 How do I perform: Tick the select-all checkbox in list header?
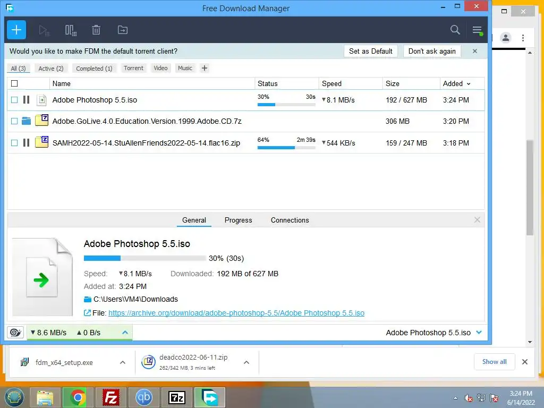(x=14, y=83)
